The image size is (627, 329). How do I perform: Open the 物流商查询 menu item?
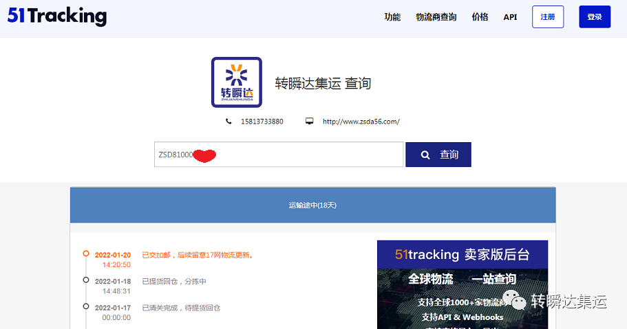[436, 16]
